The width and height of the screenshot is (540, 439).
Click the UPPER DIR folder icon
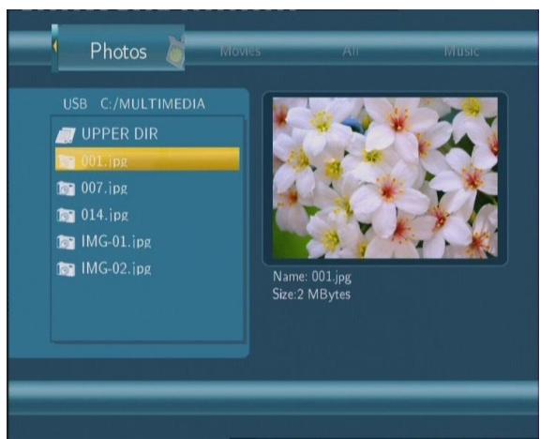[x=66, y=135]
